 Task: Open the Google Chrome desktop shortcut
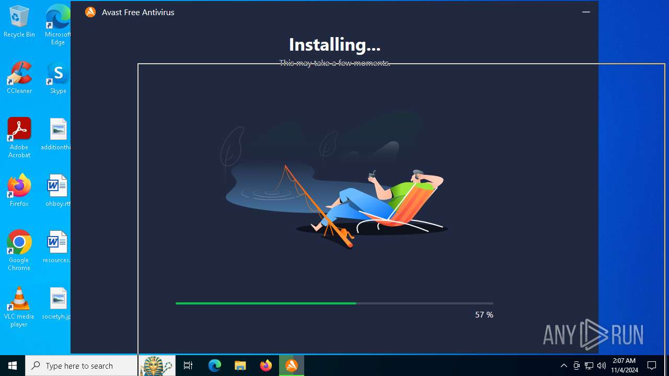coord(19,251)
